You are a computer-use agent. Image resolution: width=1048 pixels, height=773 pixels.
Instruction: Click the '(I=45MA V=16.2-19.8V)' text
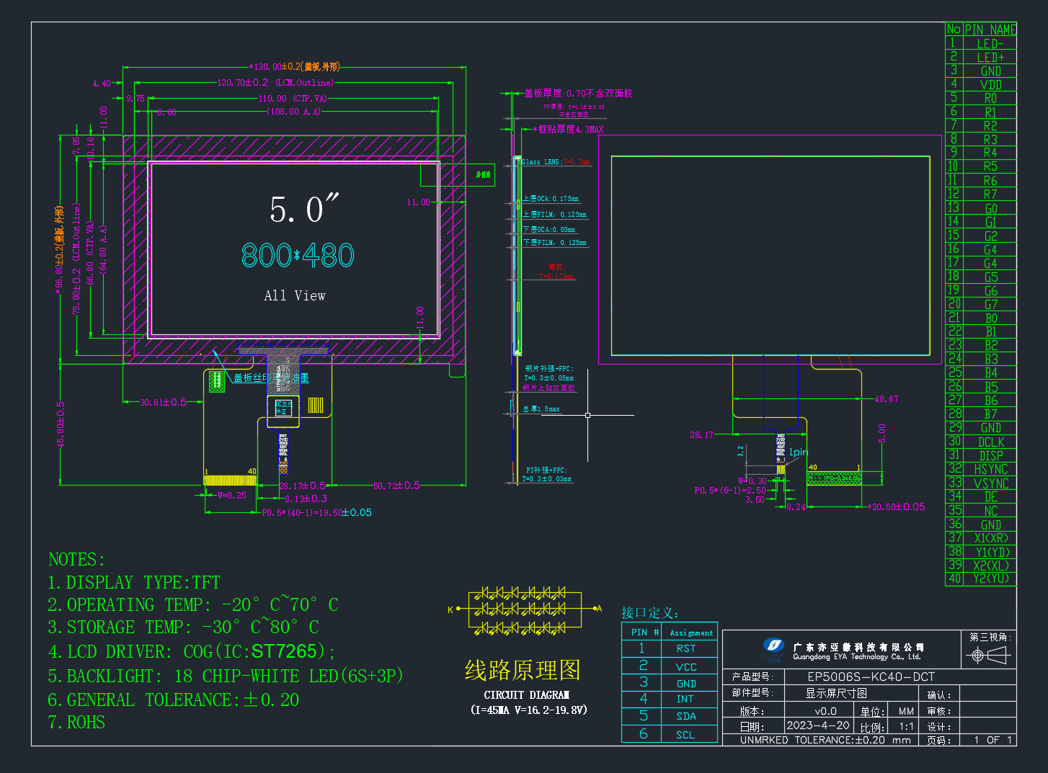528,710
